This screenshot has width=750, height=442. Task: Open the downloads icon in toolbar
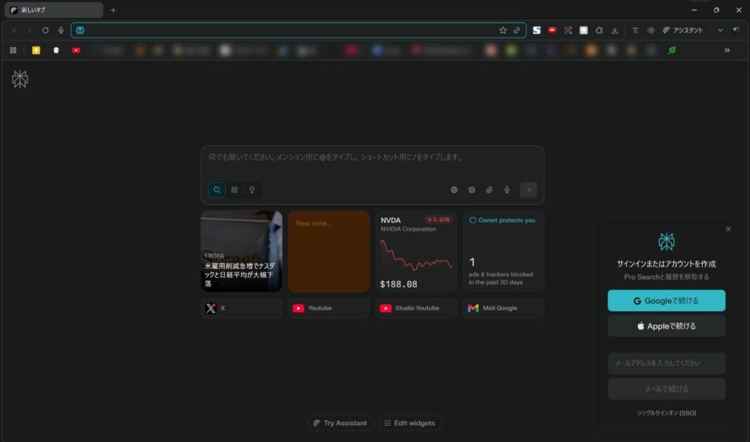(x=614, y=30)
